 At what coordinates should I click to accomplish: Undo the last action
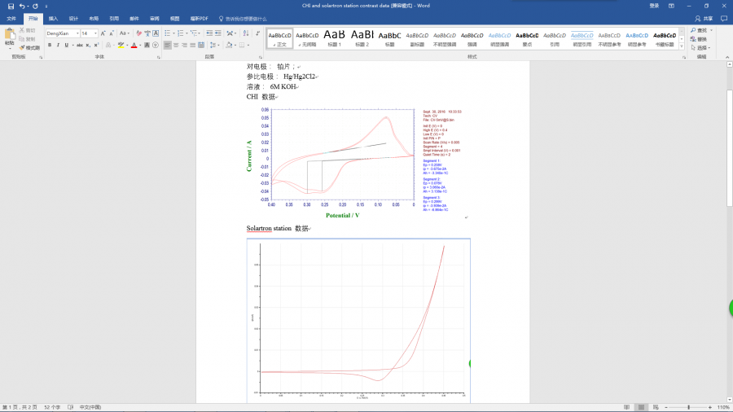21,6
